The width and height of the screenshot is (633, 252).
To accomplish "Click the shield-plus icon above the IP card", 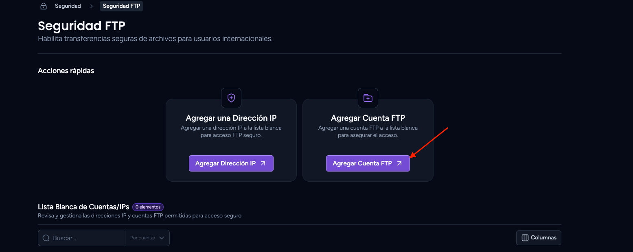I will click(x=231, y=98).
